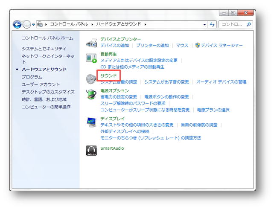The image size is (274, 209).
Task: Click the Power Options battery icon
Action: pyautogui.click(x=91, y=94)
